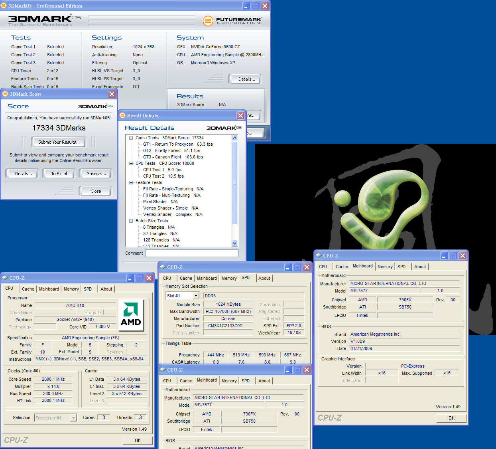Viewport: 496px width, 449px height.
Task: Click the Futuremark Corporation logo icon
Action: click(208, 21)
